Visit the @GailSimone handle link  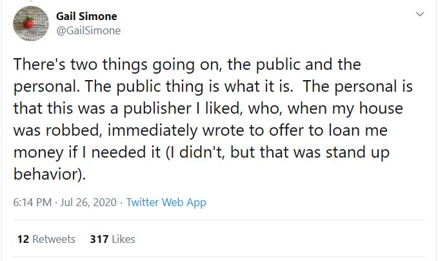88,30
